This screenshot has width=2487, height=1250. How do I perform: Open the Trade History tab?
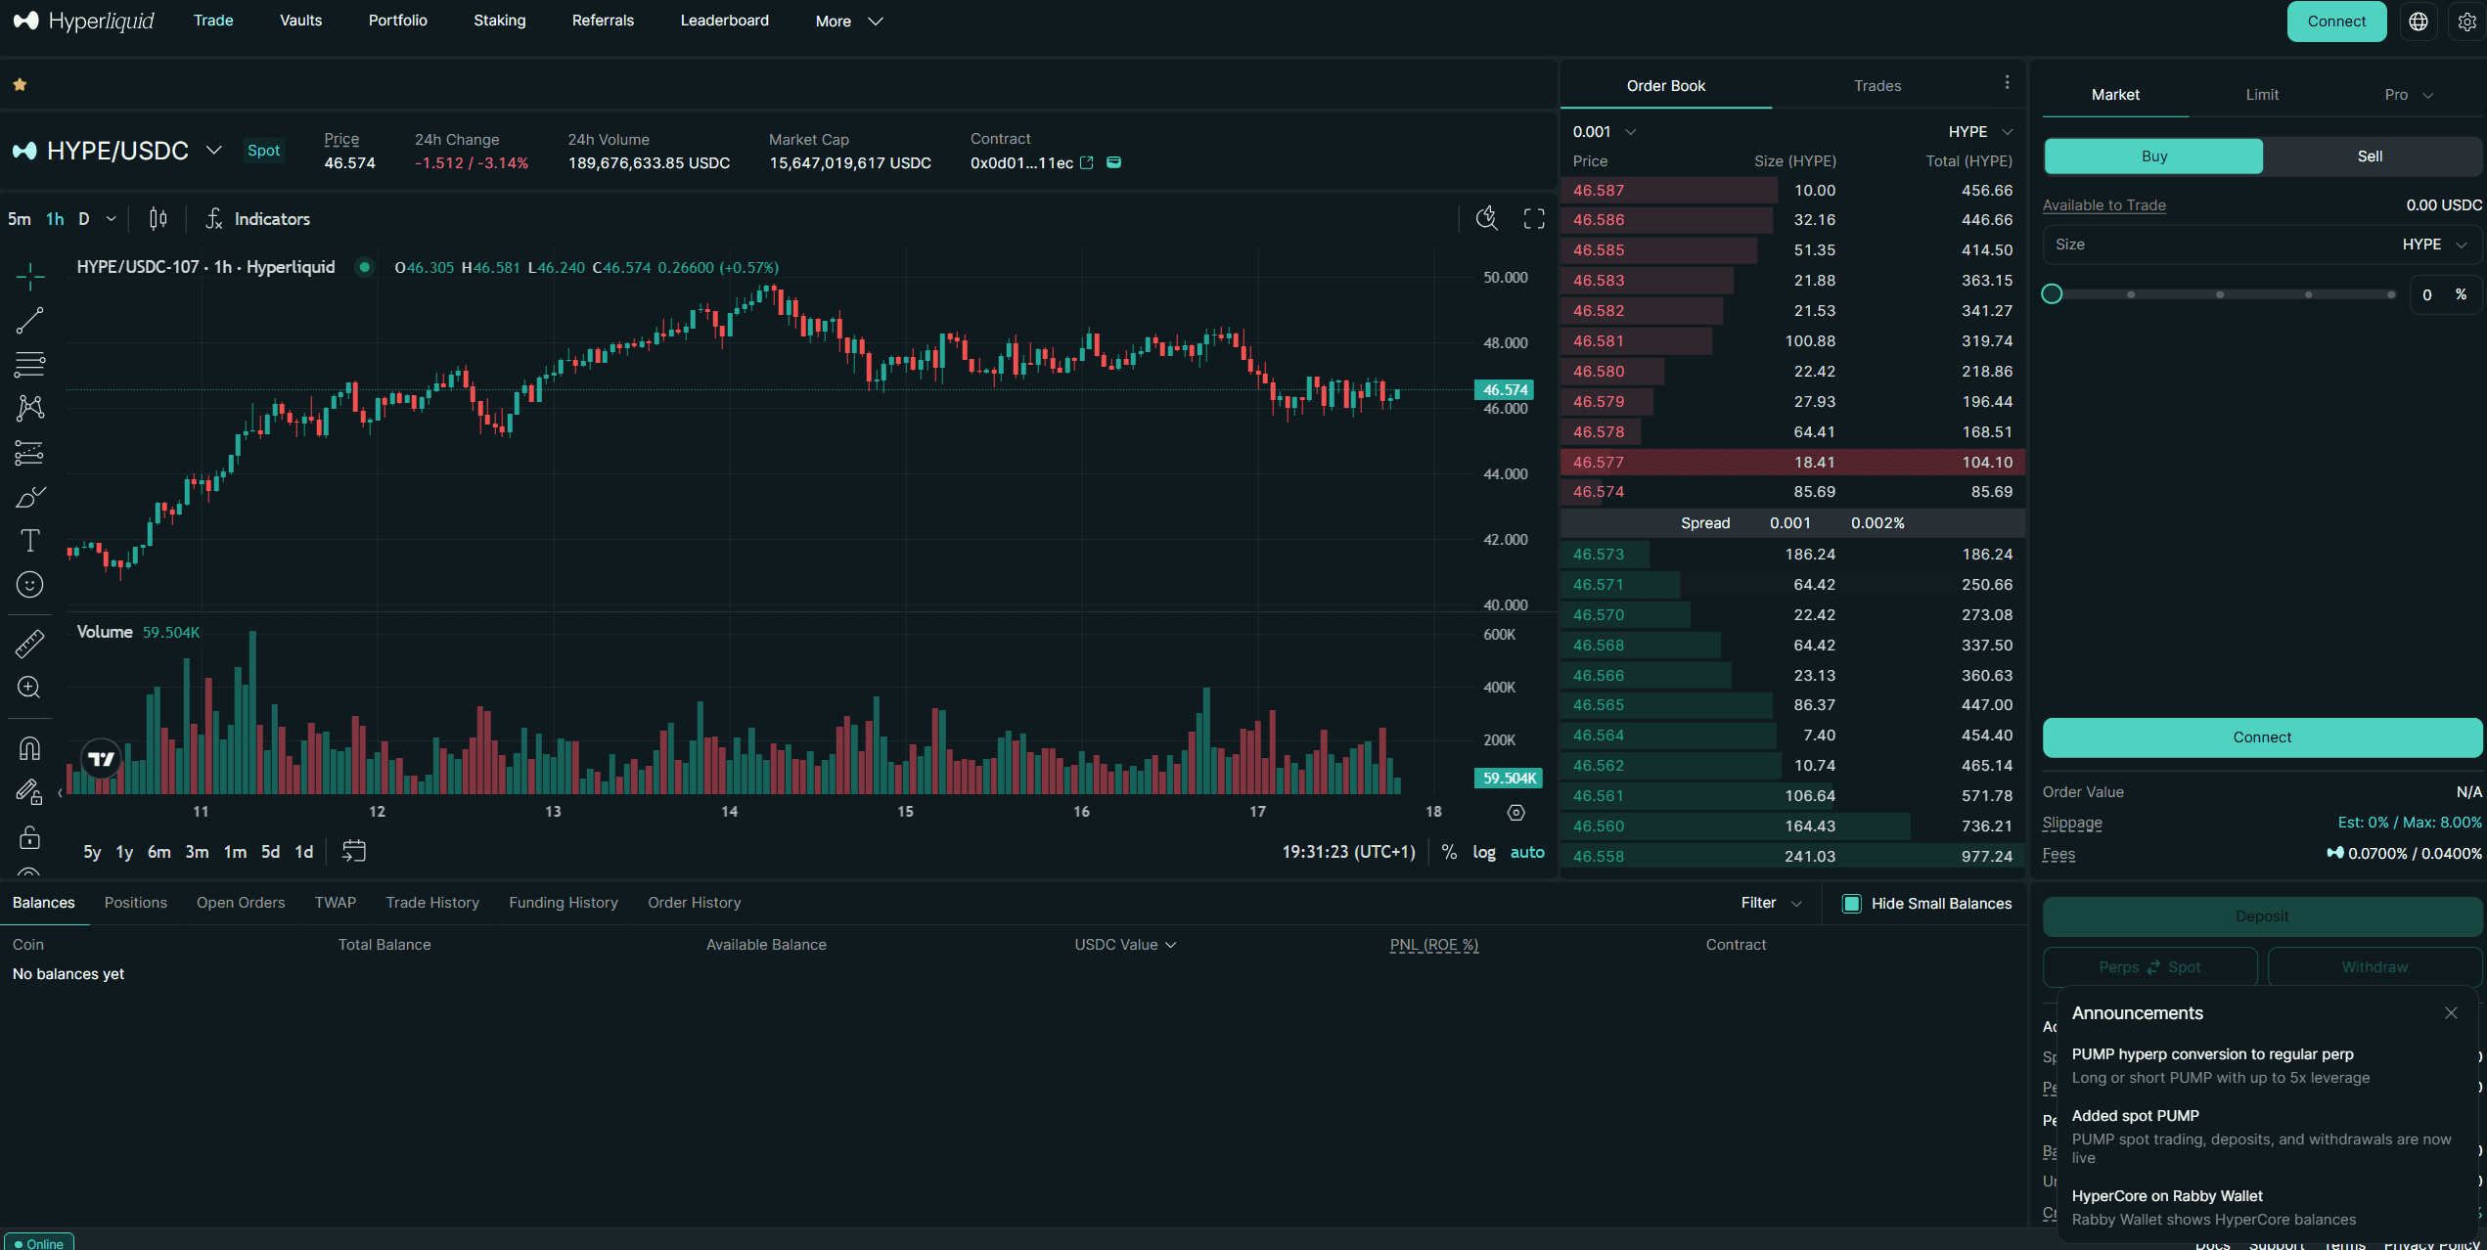431,902
